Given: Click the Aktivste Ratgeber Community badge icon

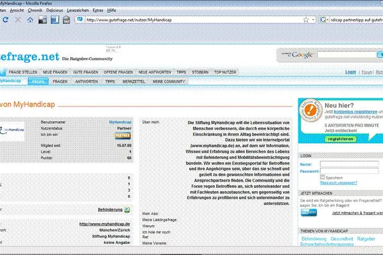Looking at the screenshot, I should (x=311, y=111).
